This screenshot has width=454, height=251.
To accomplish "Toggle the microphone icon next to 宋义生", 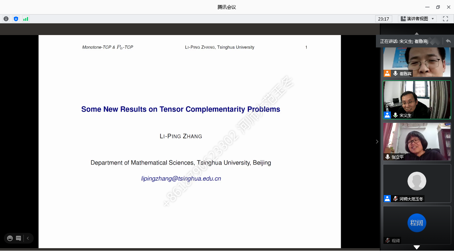I will click(395, 115).
